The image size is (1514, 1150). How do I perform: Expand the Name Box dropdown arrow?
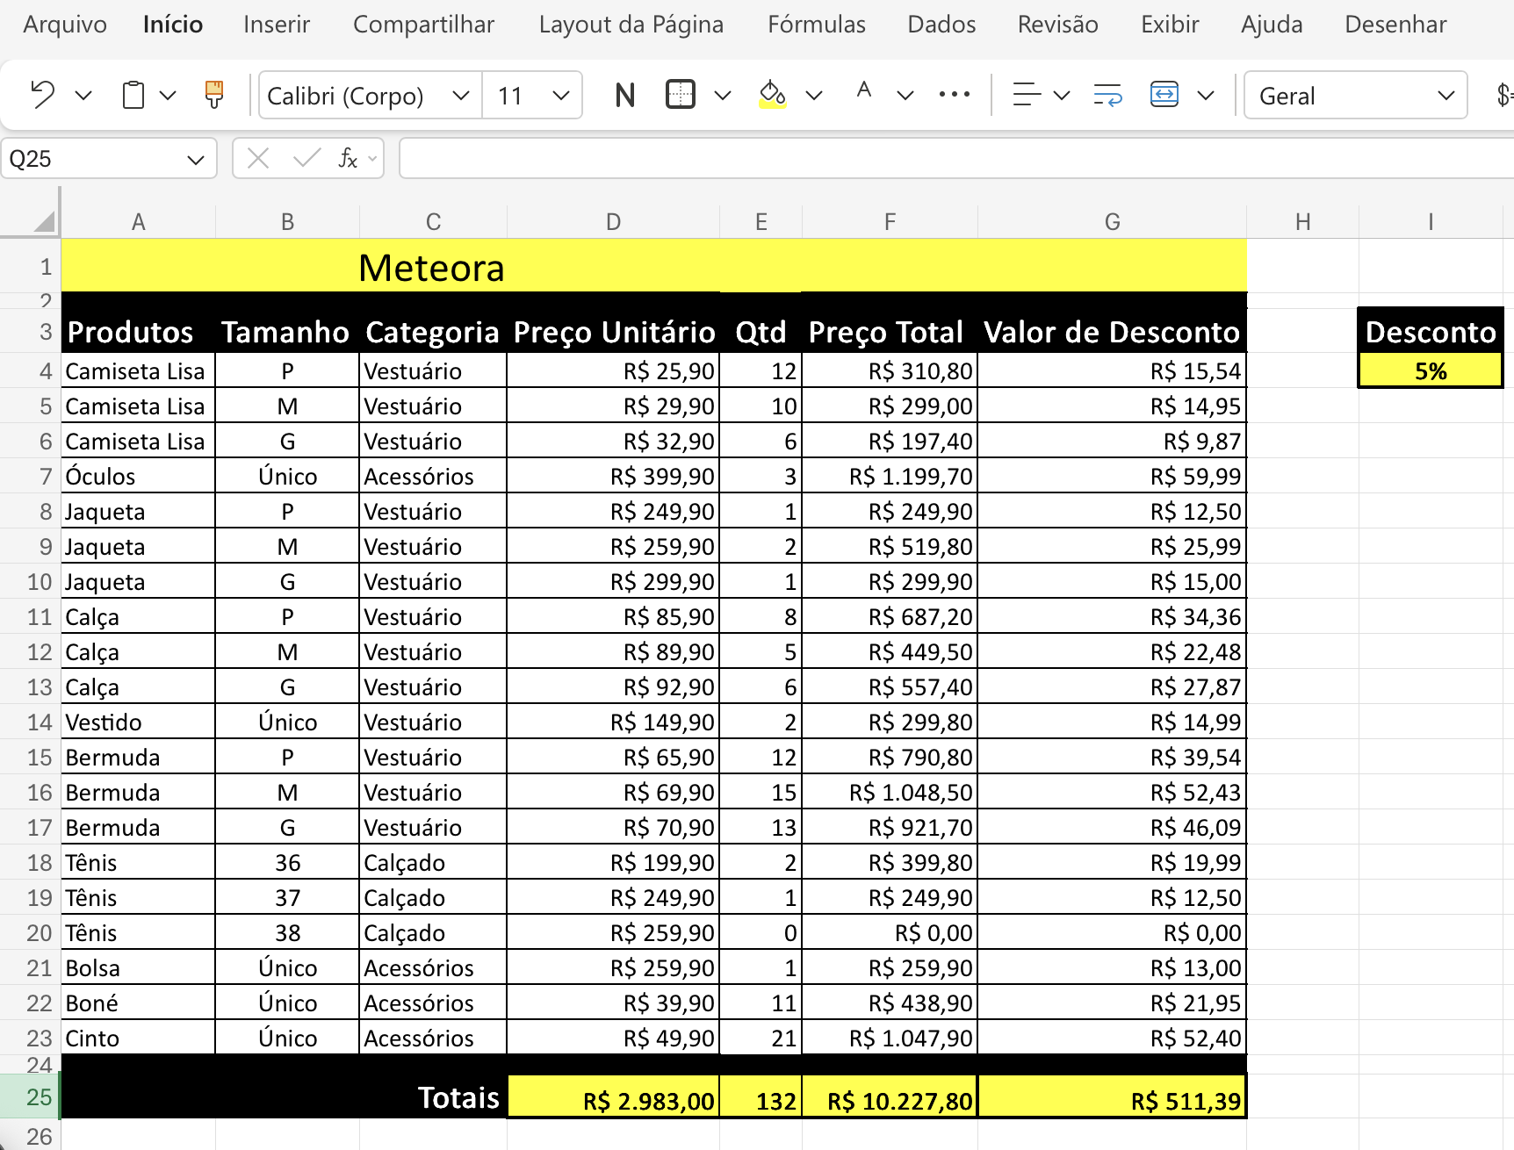pos(196,159)
